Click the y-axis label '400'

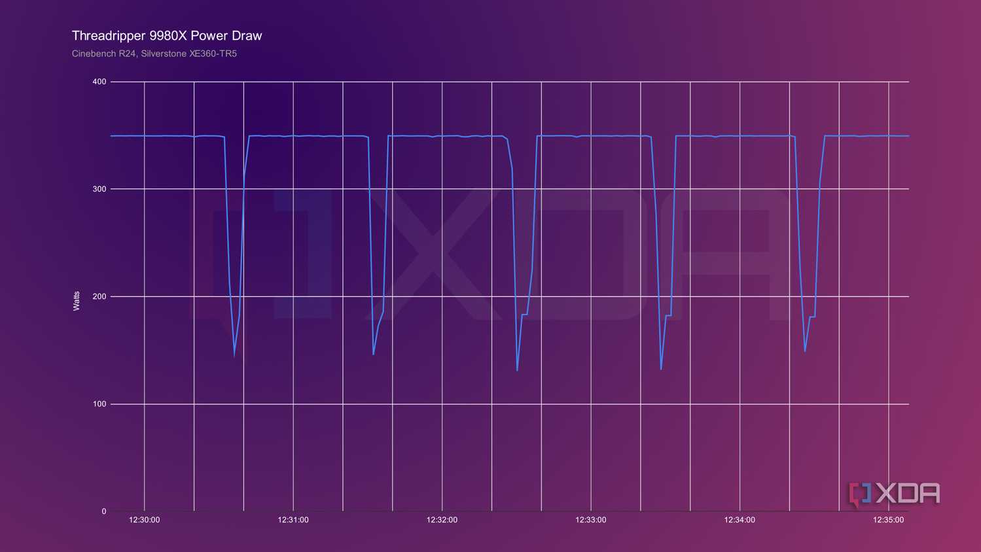click(x=99, y=82)
